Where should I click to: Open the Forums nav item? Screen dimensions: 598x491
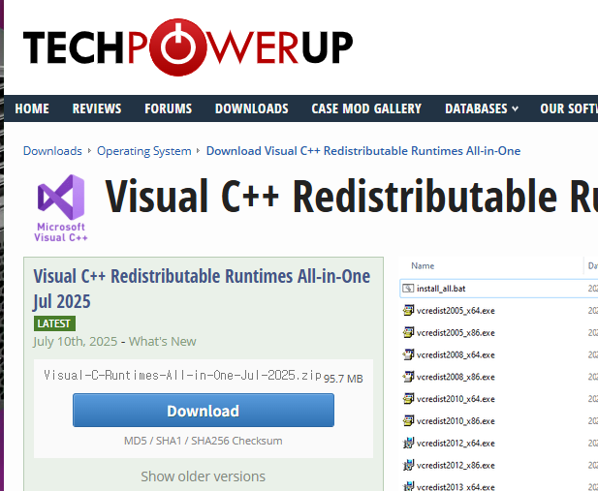pos(169,108)
